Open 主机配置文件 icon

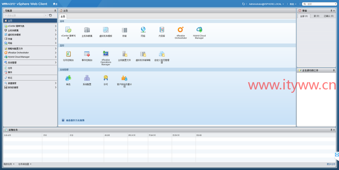124,54
